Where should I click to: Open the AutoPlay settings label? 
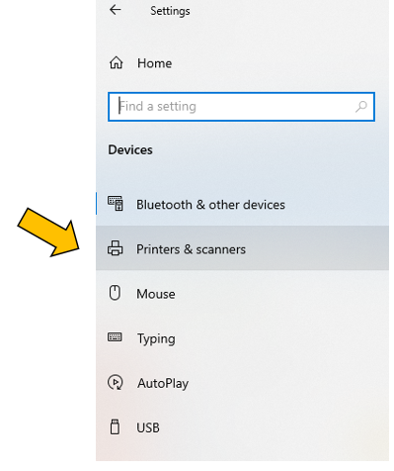point(163,384)
